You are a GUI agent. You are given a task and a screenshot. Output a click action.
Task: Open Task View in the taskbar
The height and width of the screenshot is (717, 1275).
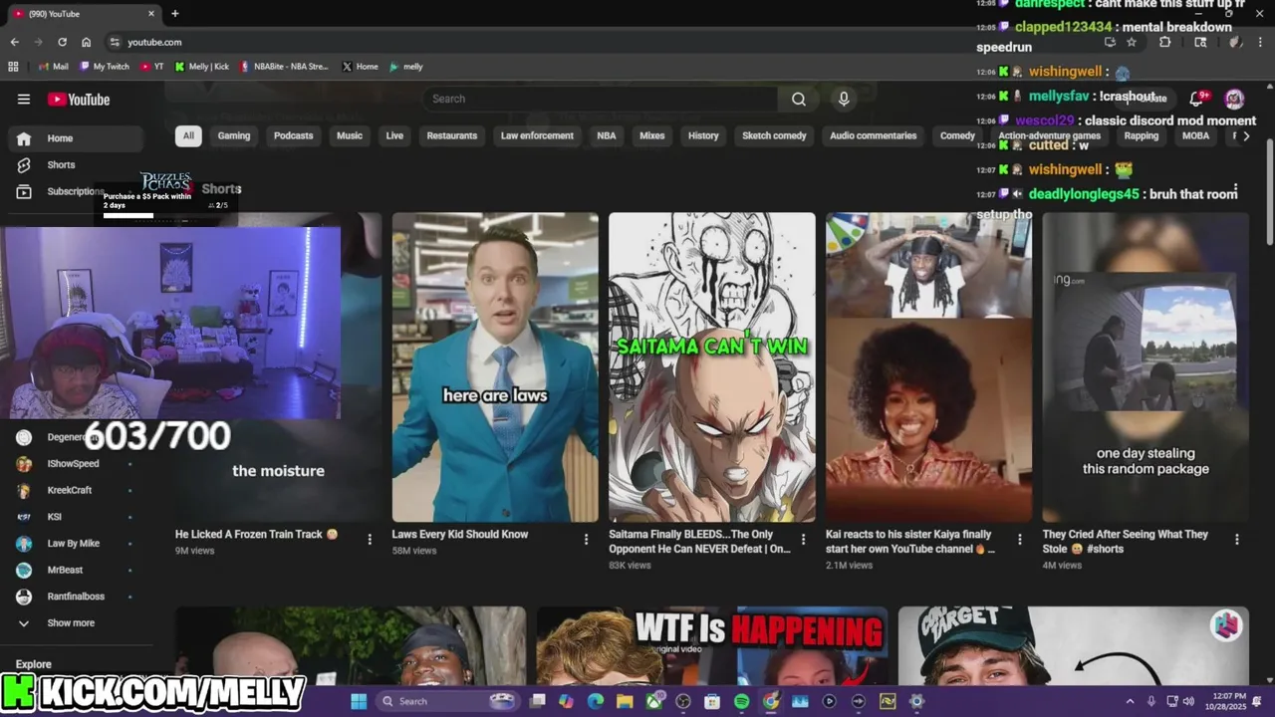point(538,701)
